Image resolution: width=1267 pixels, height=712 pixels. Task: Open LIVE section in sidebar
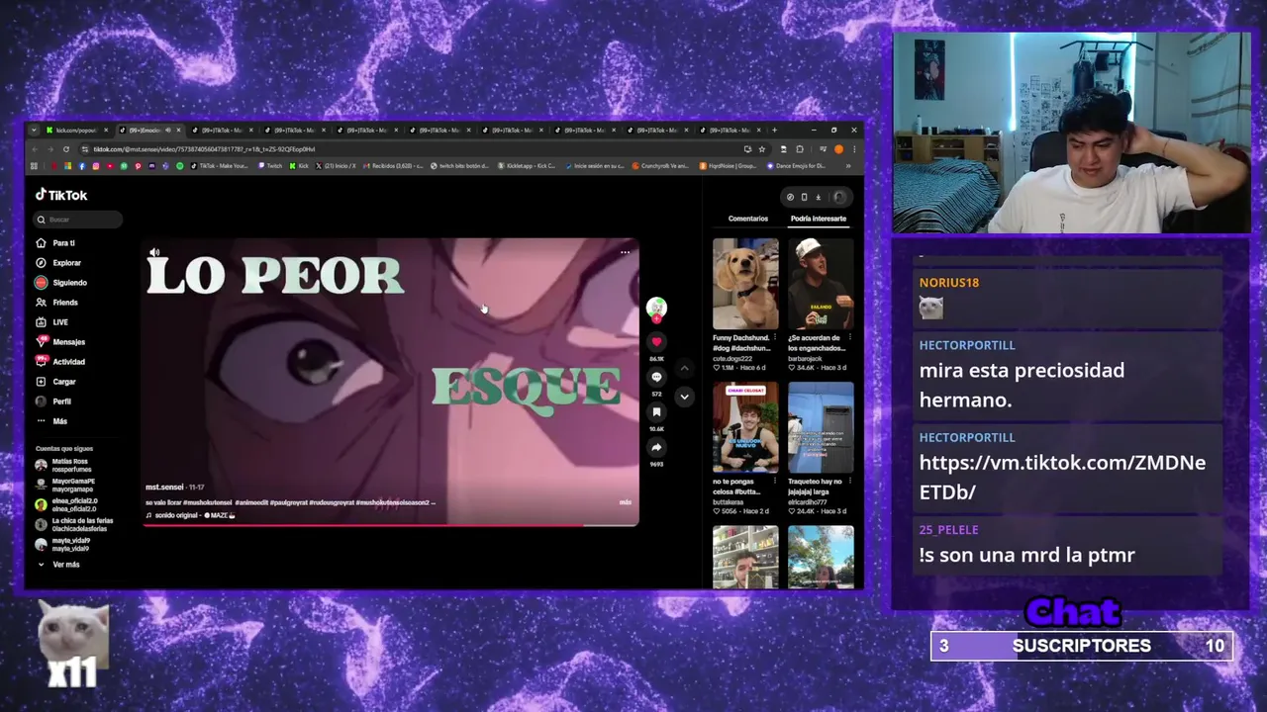(x=52, y=322)
